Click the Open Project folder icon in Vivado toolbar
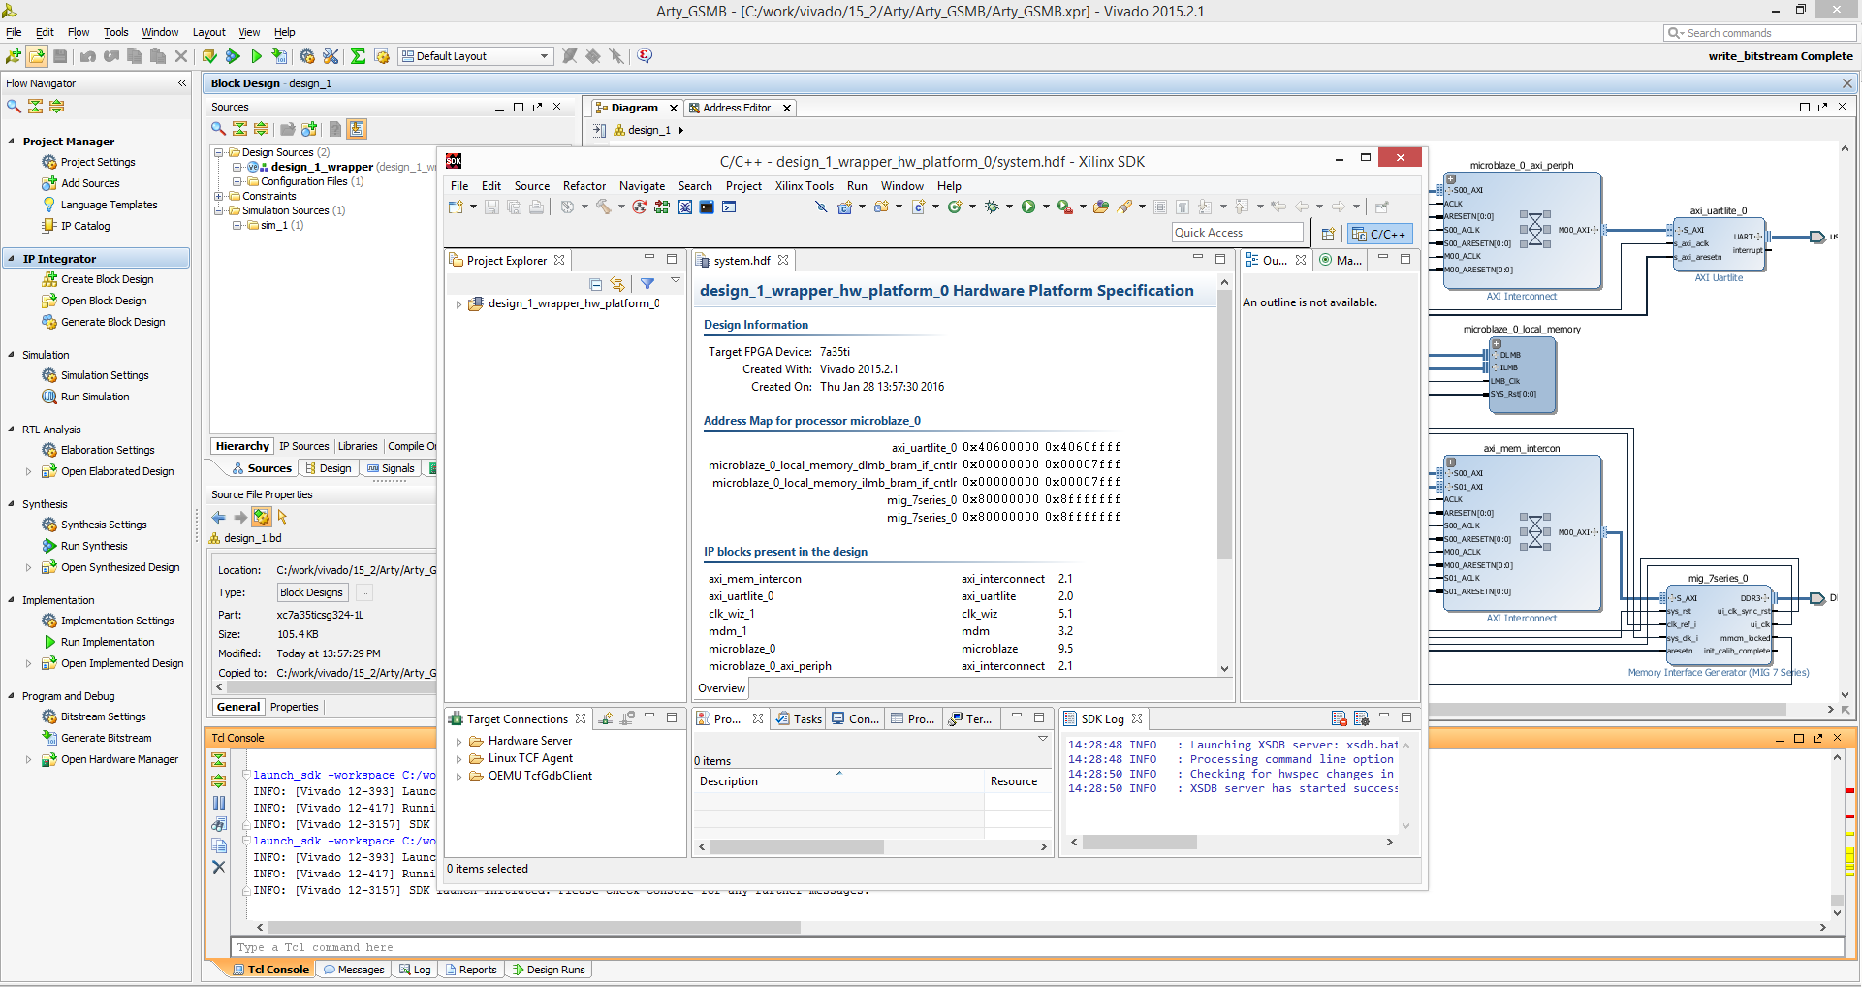The image size is (1862, 987). (x=37, y=56)
